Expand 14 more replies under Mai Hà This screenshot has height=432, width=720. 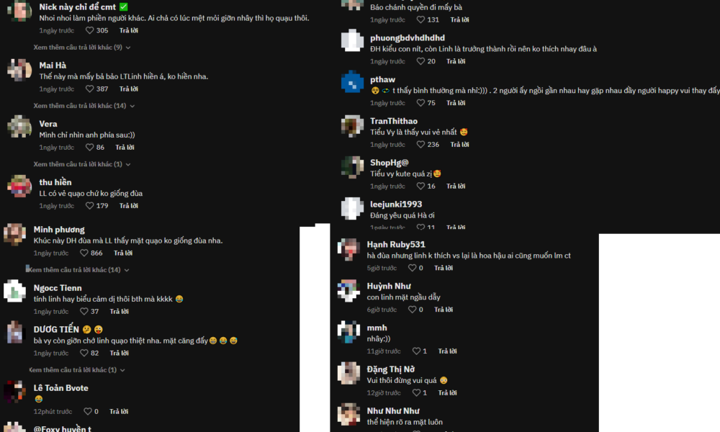[84, 106]
